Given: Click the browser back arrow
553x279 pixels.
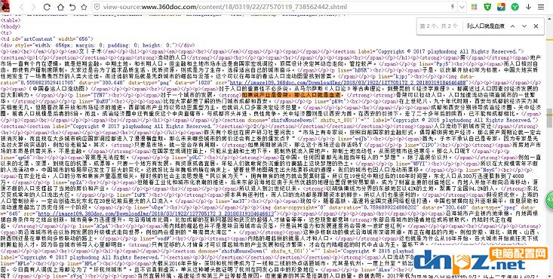Looking at the screenshot, I should point(22,7).
